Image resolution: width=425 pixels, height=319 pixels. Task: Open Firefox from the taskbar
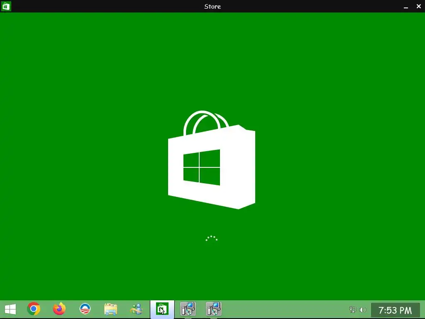[59, 309]
